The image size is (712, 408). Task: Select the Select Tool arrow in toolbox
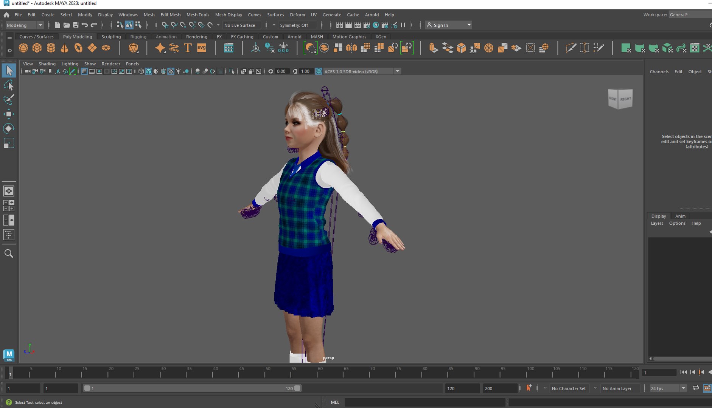pos(9,71)
